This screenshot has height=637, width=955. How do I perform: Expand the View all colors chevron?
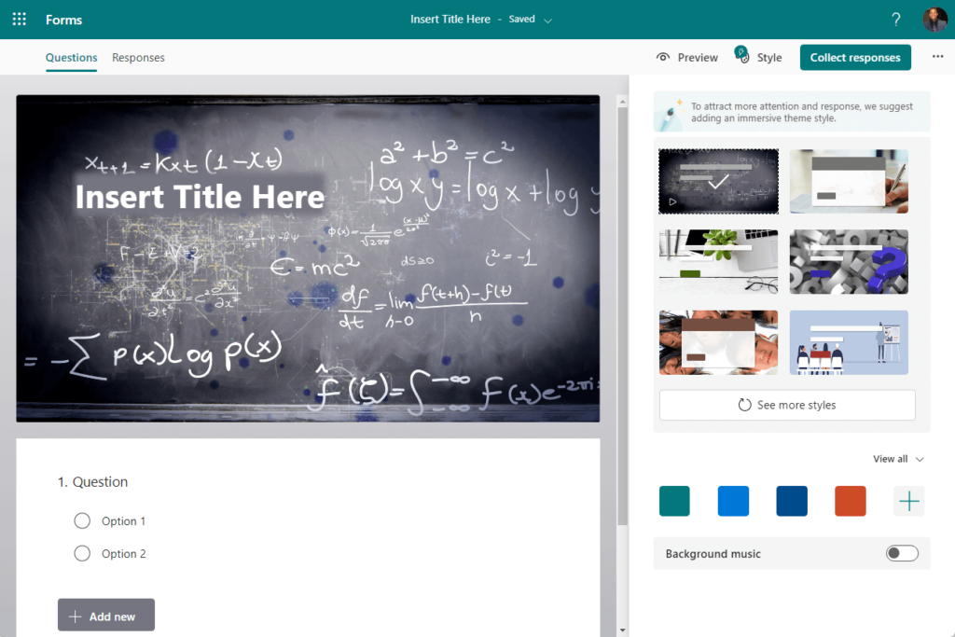click(920, 459)
